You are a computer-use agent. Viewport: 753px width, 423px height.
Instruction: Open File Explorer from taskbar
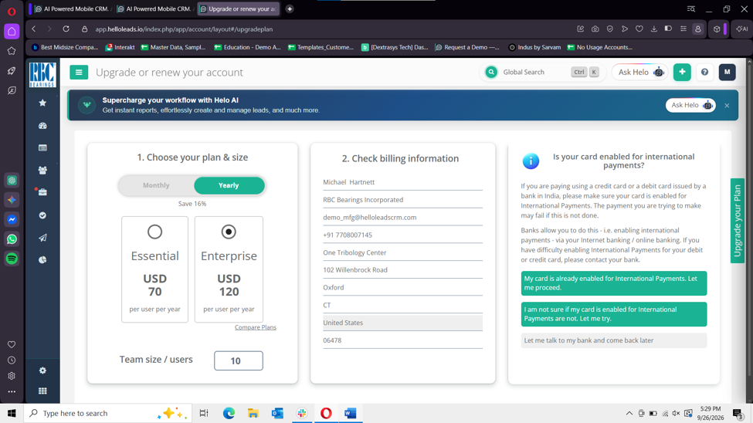[253, 414]
